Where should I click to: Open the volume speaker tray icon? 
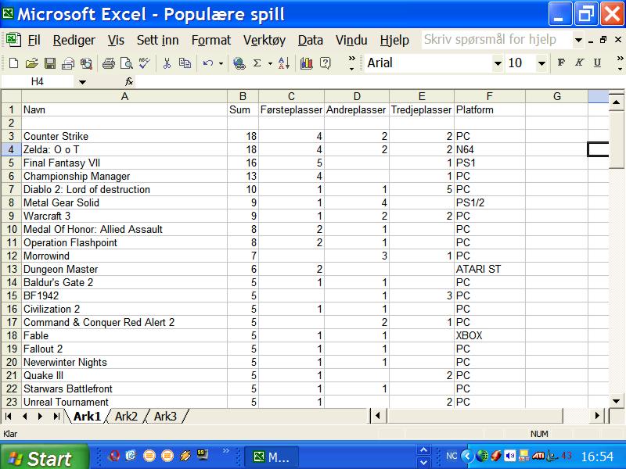pyautogui.click(x=510, y=456)
